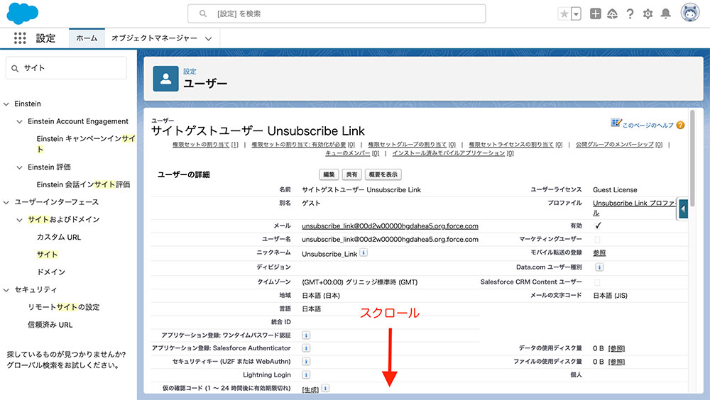Open the setup gear icon

(x=648, y=14)
